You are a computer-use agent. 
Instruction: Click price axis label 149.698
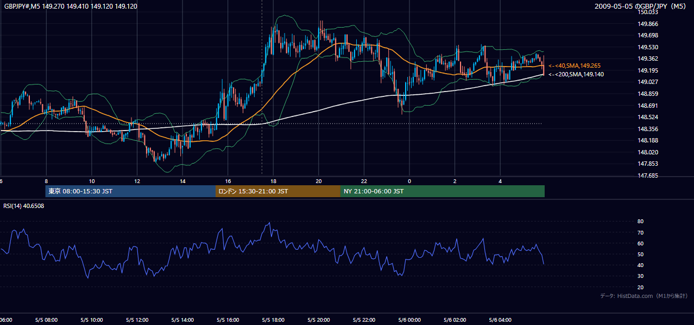(648, 35)
